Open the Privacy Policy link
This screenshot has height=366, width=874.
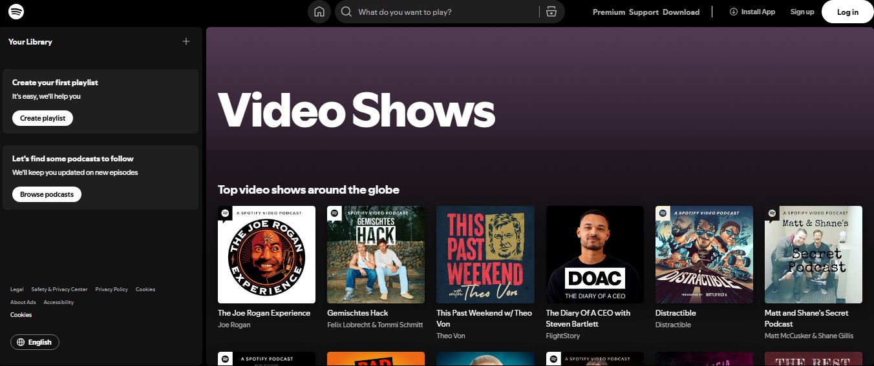(112, 289)
